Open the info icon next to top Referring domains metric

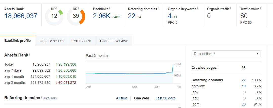(158, 8)
